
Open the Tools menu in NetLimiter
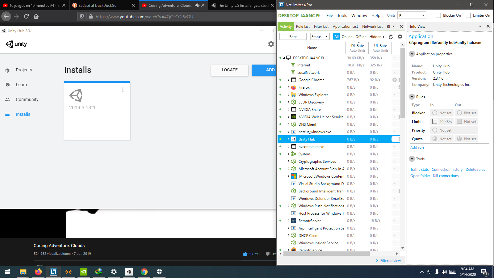point(342,15)
